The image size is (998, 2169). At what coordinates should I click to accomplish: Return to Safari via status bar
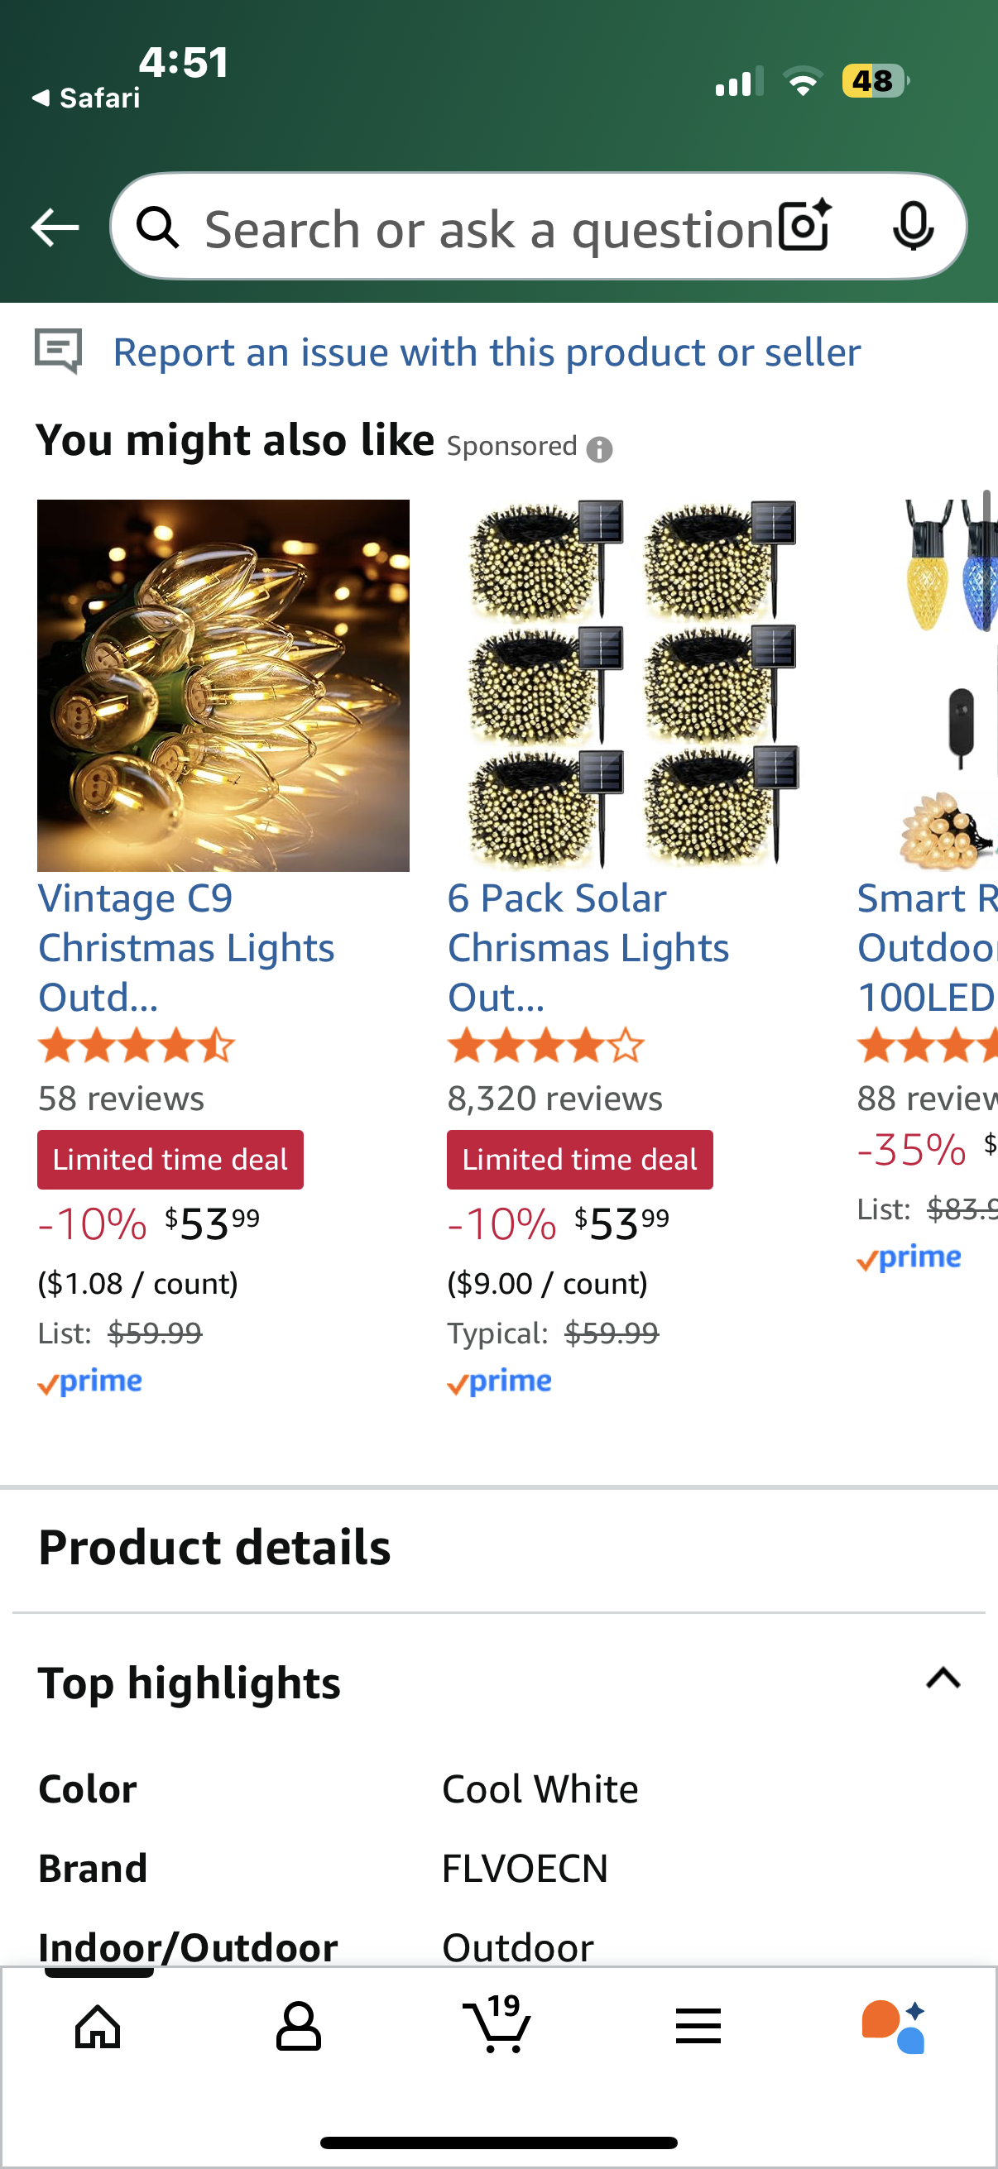86,98
